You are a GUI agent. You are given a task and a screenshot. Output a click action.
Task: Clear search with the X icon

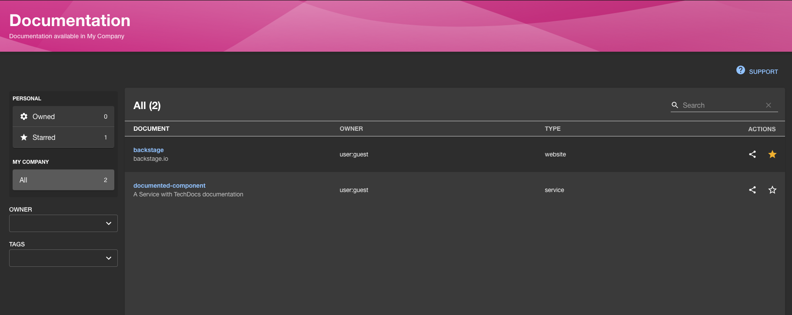(x=768, y=105)
